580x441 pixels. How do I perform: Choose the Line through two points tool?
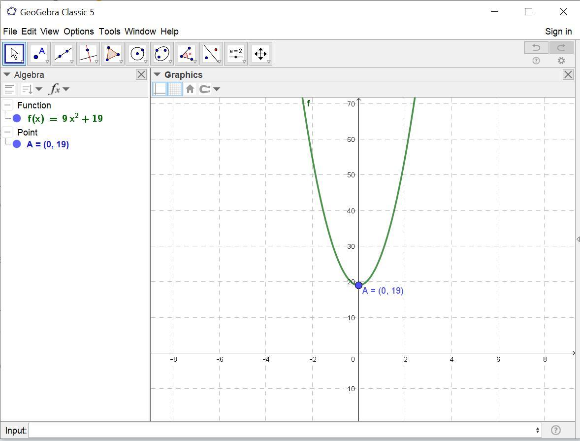click(64, 54)
